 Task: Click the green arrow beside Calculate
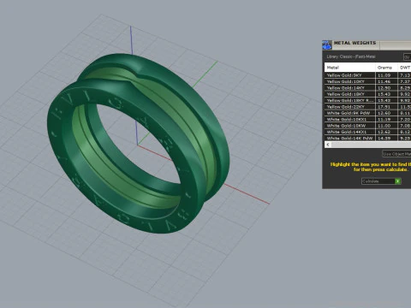click(398, 181)
